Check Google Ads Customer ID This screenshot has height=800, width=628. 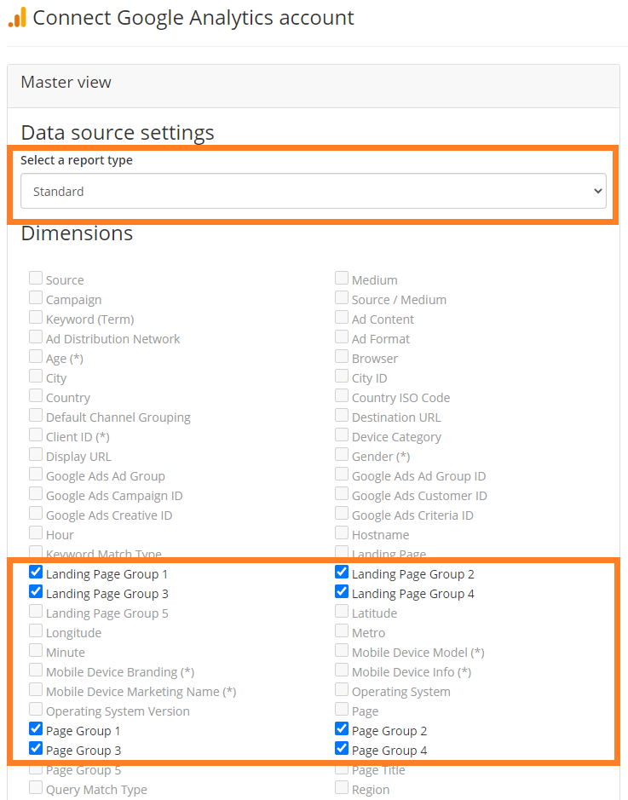(x=342, y=493)
